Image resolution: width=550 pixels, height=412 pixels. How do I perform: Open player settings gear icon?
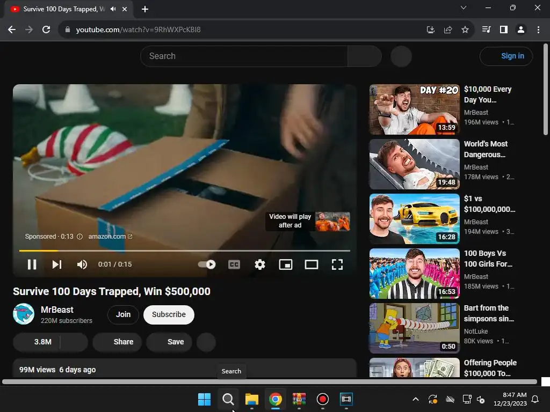pos(260,264)
